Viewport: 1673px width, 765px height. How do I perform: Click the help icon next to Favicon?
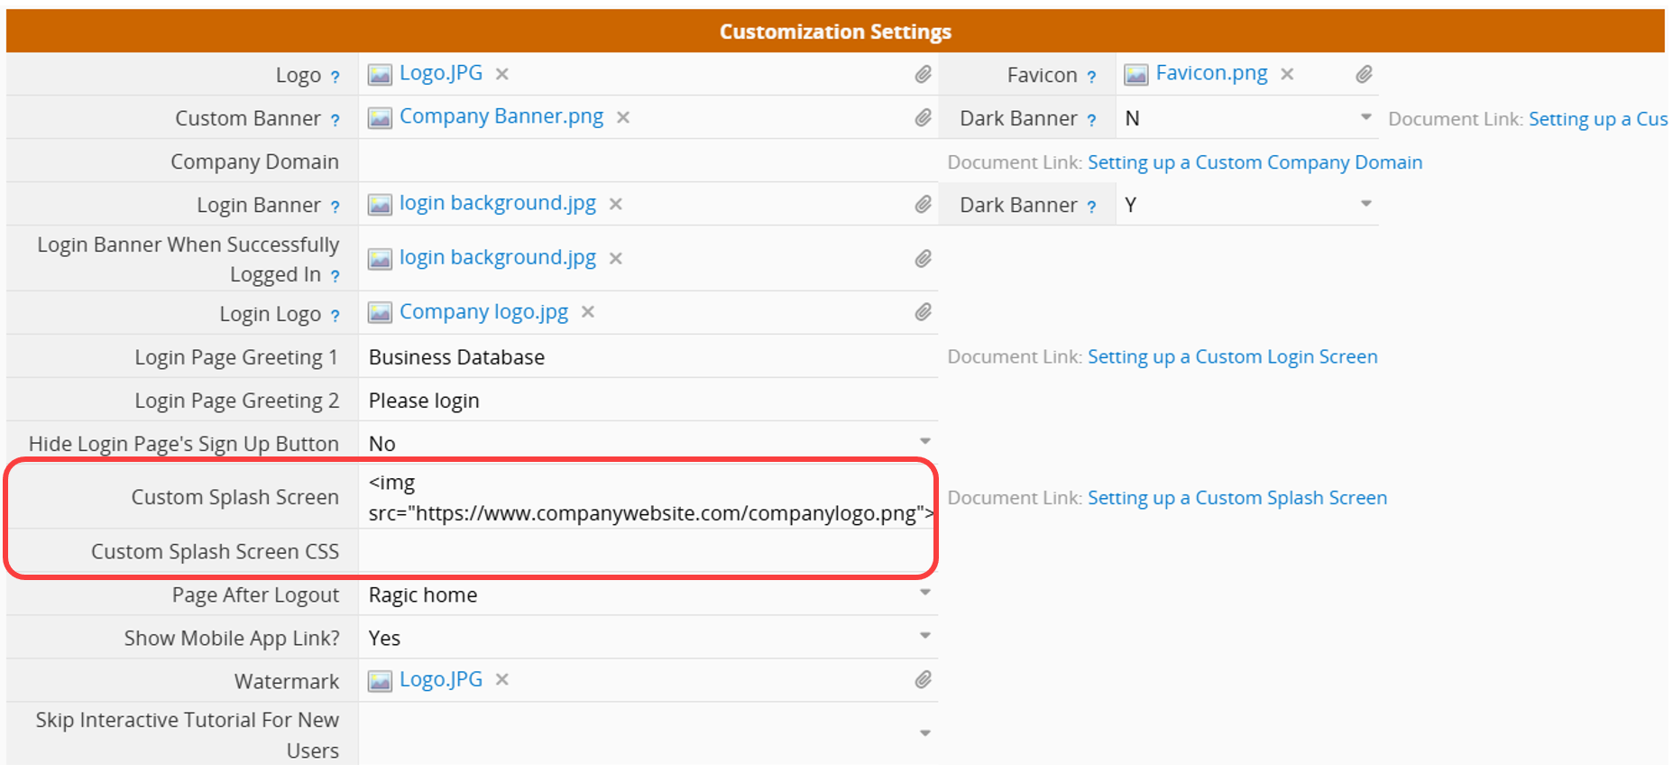[1091, 77]
